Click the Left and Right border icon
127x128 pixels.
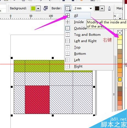click(x=68, y=41)
